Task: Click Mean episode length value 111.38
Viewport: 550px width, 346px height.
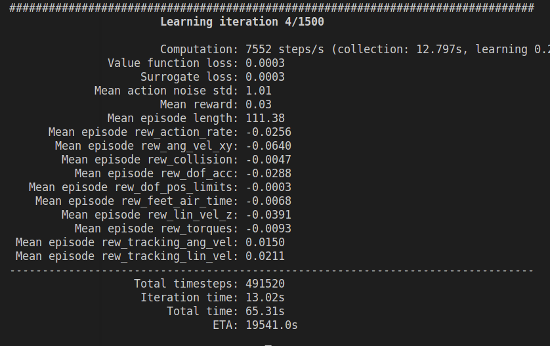Action: pos(264,118)
